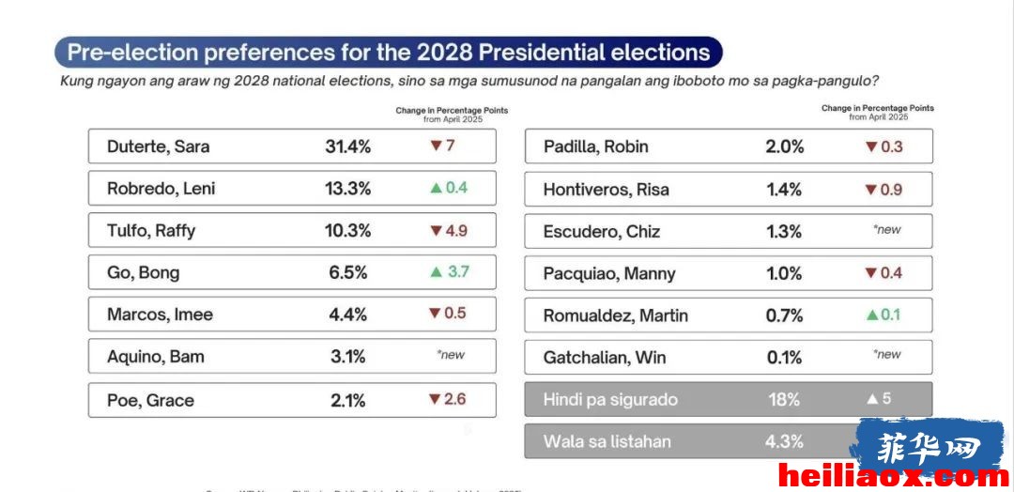Image resolution: width=1014 pixels, height=492 pixels.
Task: Click the Escudero, Chiz 1.3% value
Action: (784, 232)
